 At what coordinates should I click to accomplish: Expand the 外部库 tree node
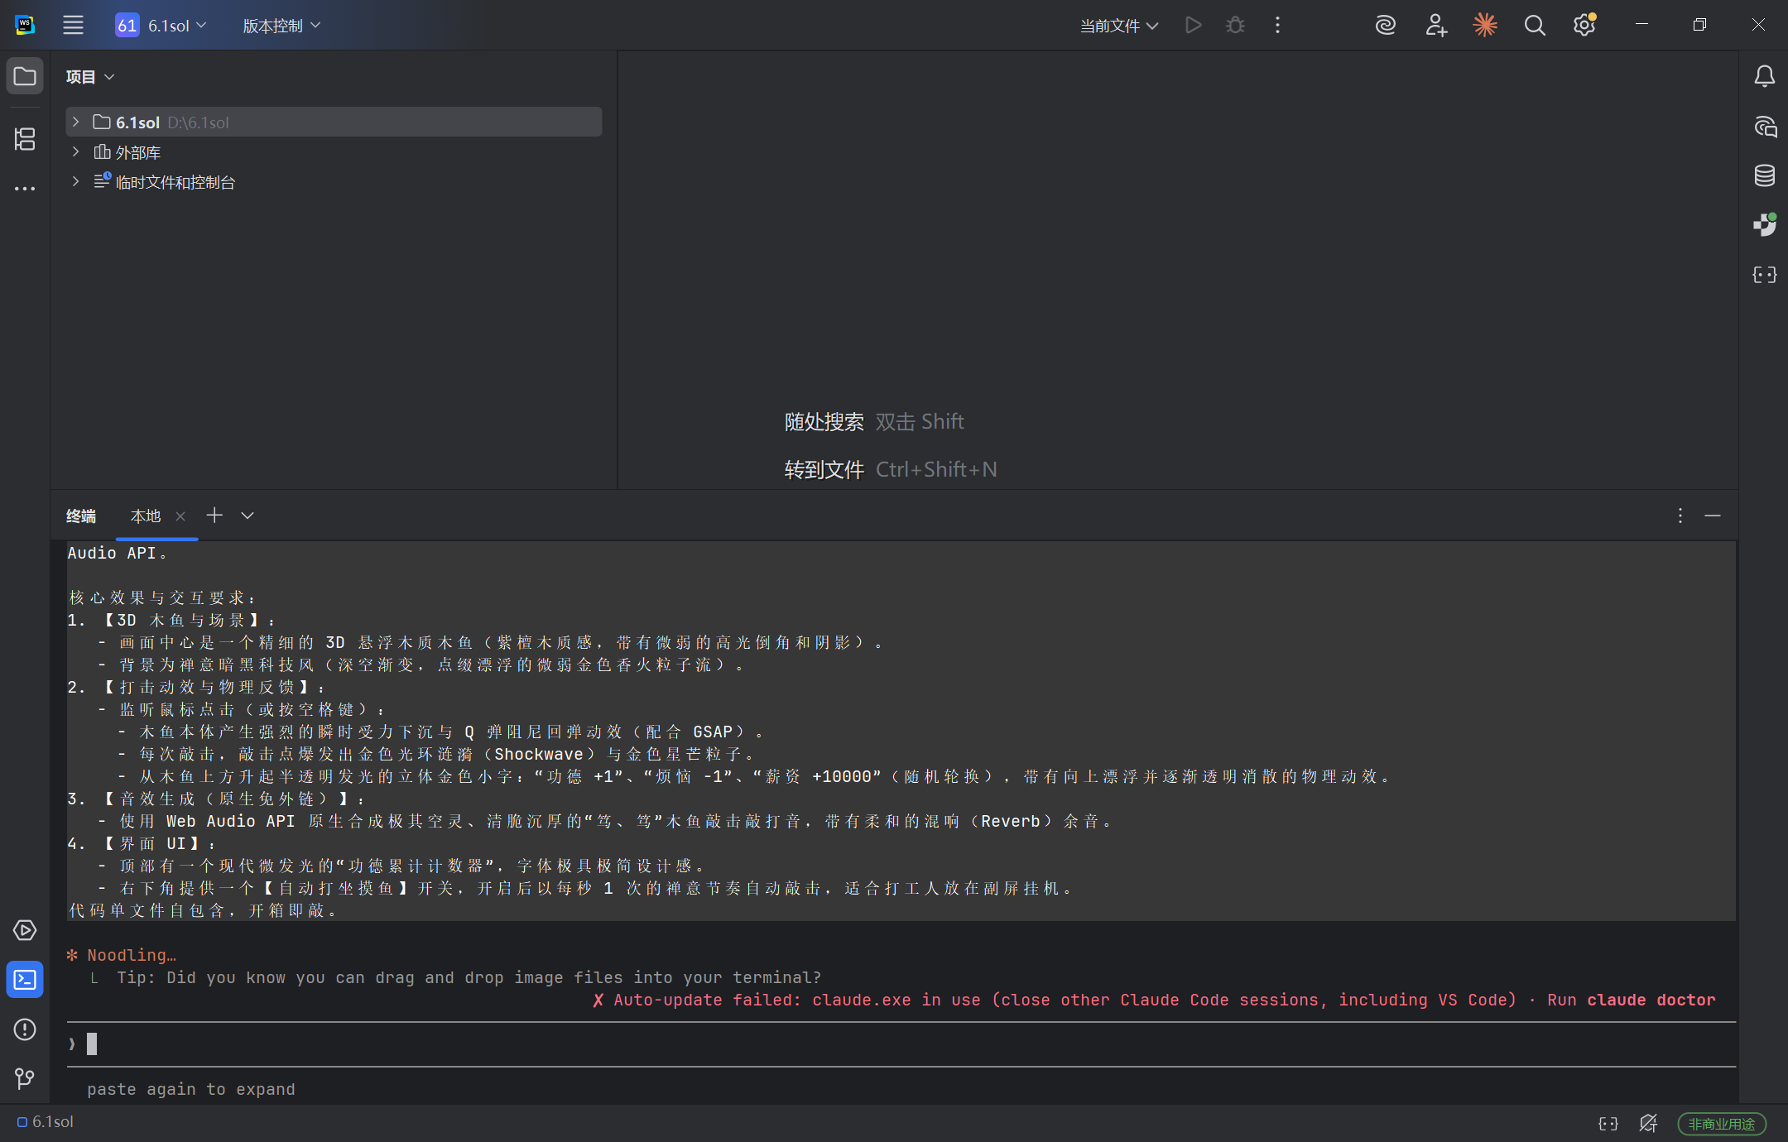click(x=75, y=151)
